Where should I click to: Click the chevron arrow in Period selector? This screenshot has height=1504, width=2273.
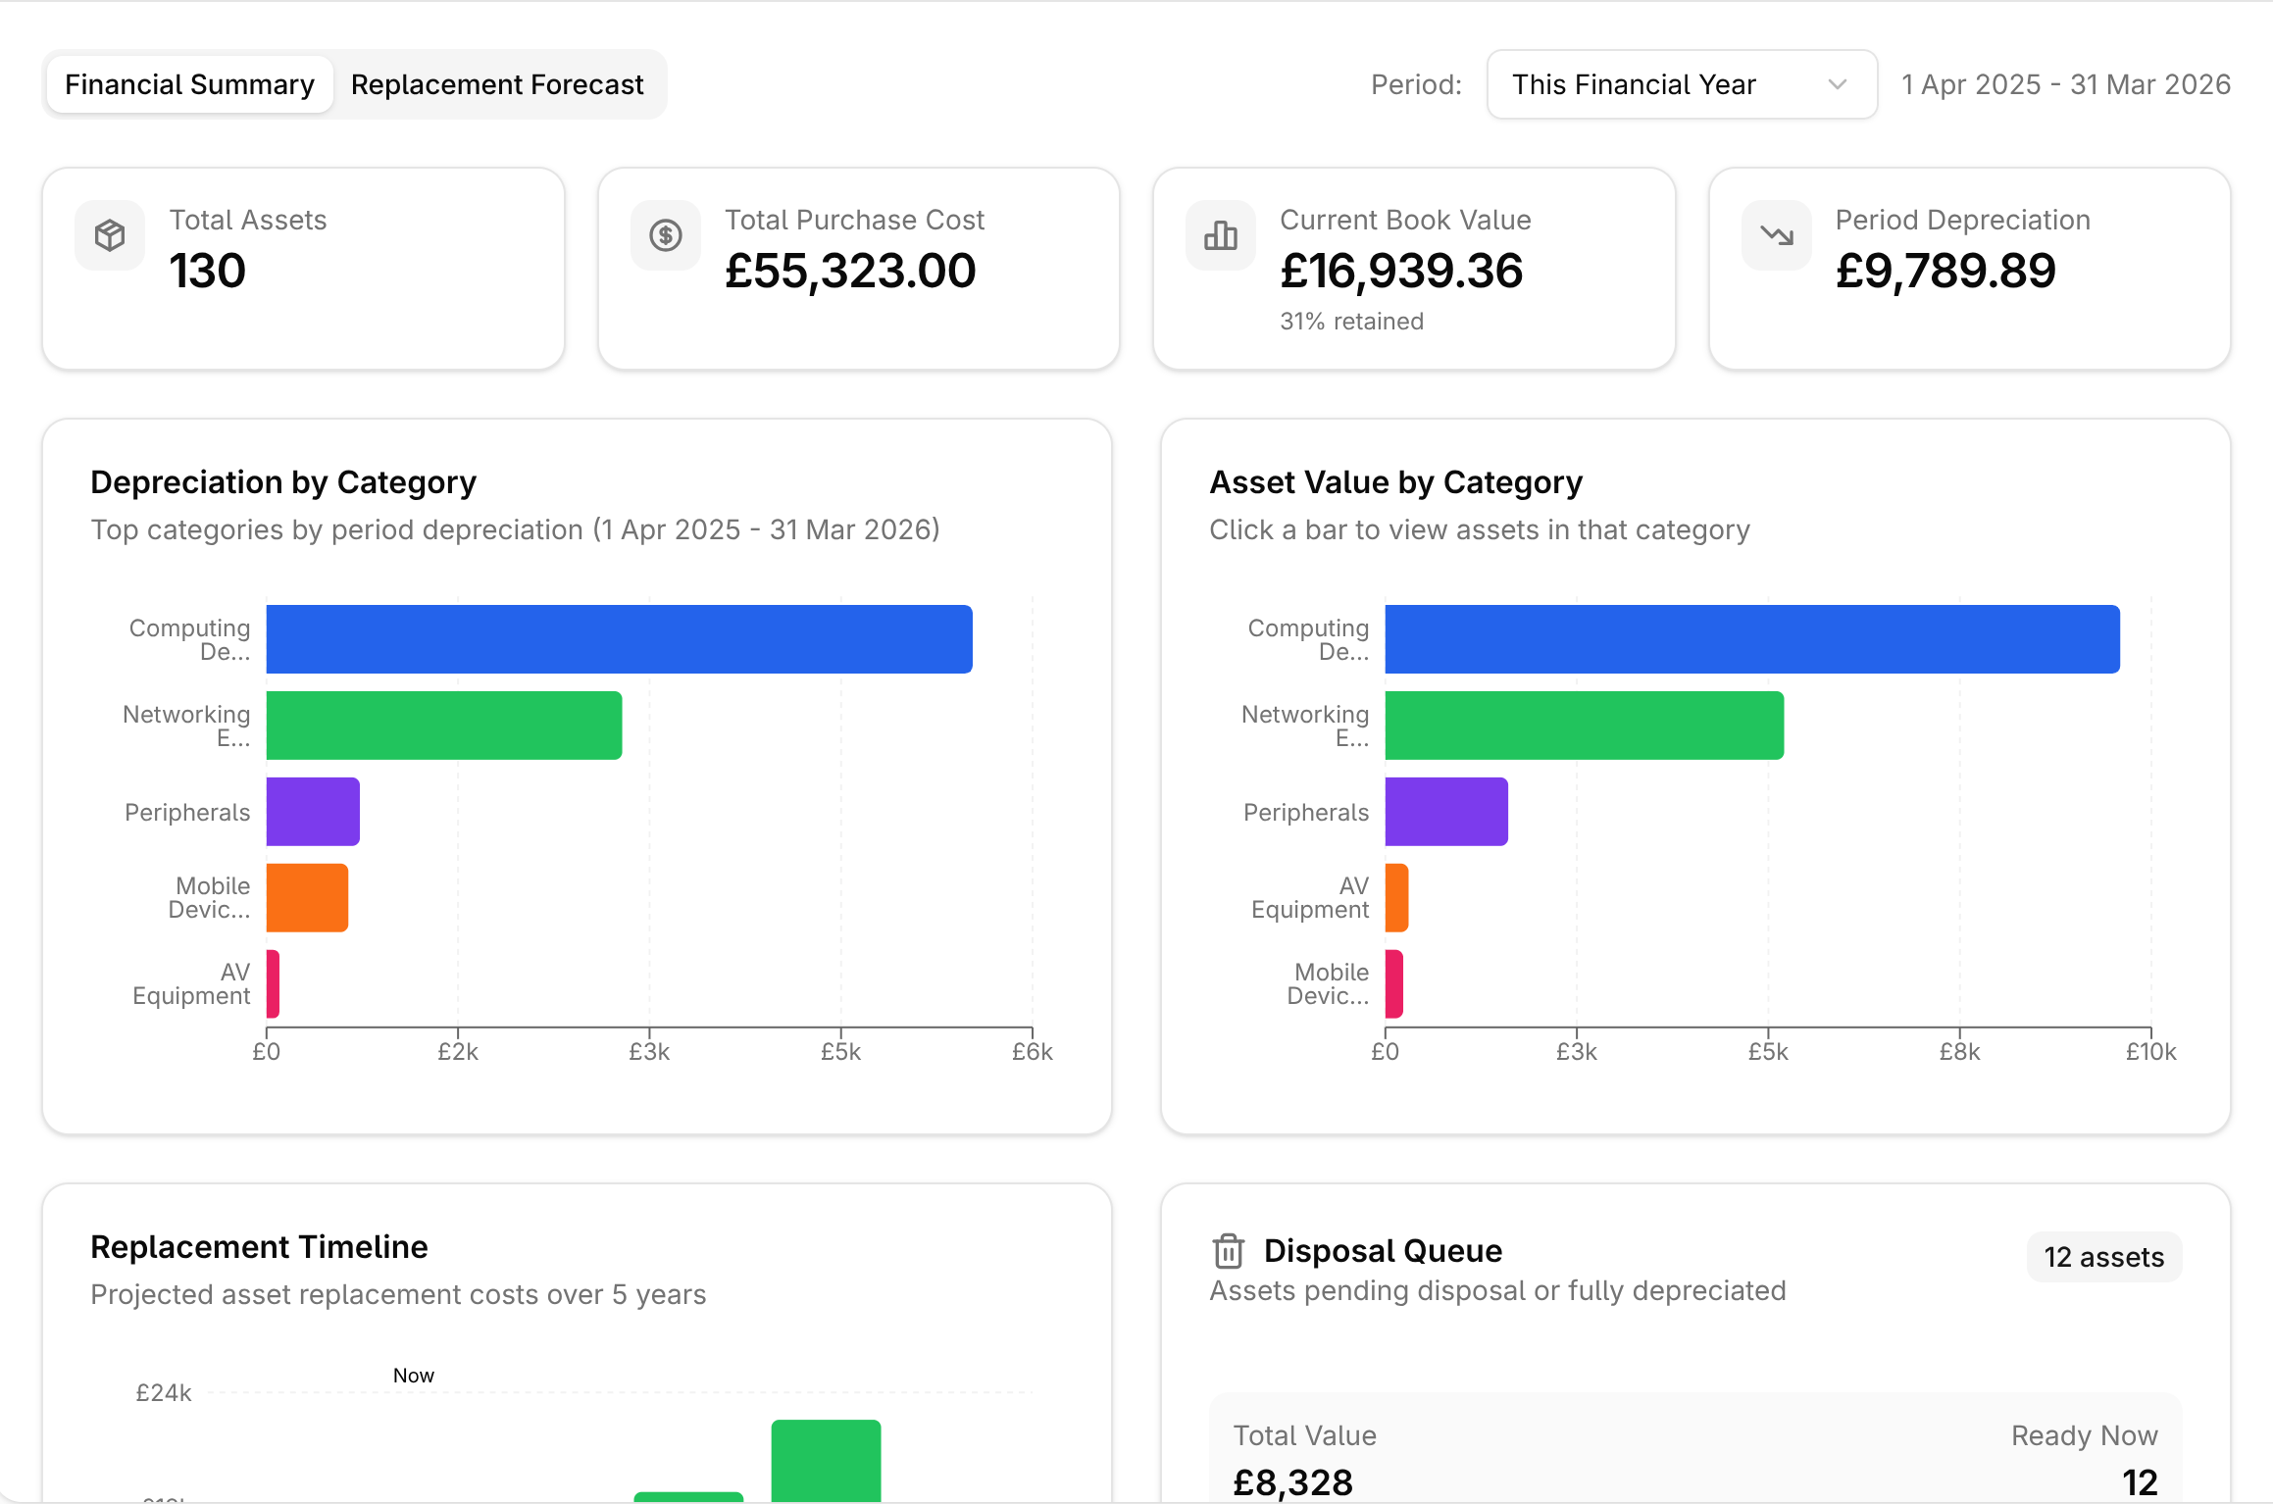pyautogui.click(x=1838, y=84)
